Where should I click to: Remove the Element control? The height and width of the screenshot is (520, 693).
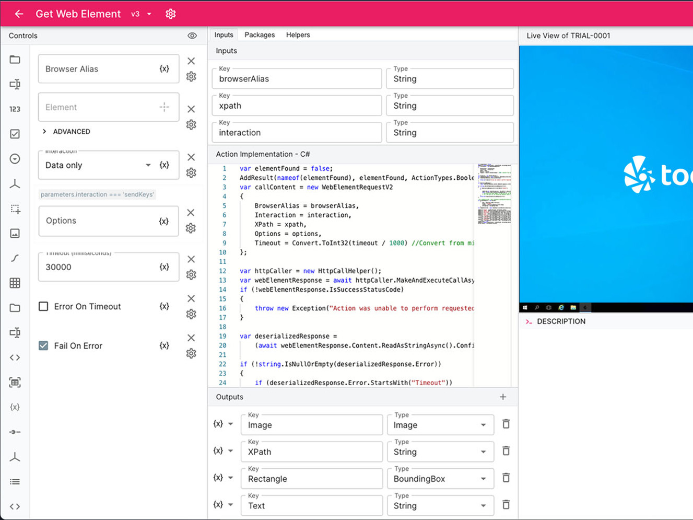[x=191, y=109]
